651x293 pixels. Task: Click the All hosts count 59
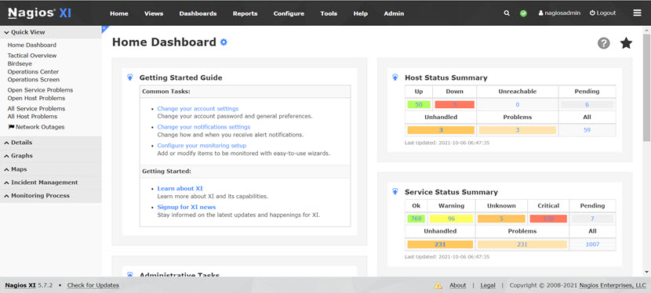click(x=587, y=130)
